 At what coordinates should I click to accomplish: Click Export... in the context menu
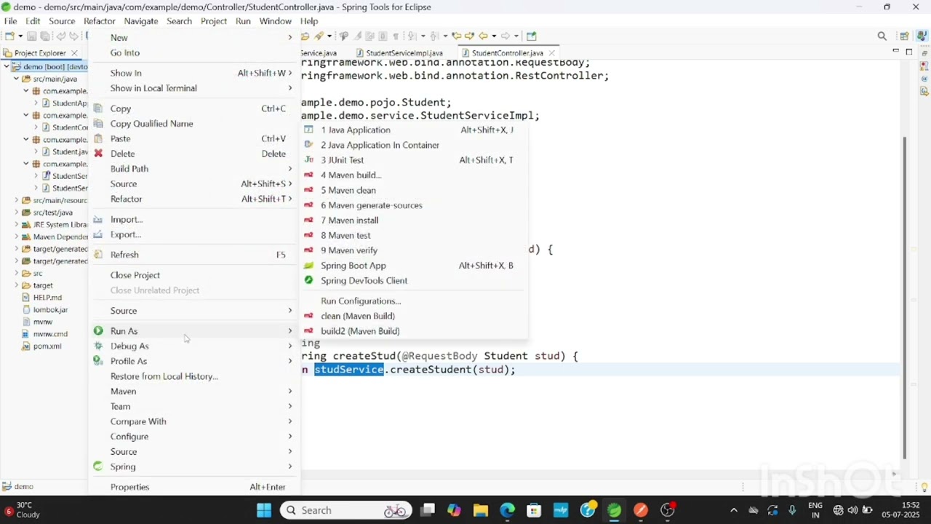[x=193, y=234]
